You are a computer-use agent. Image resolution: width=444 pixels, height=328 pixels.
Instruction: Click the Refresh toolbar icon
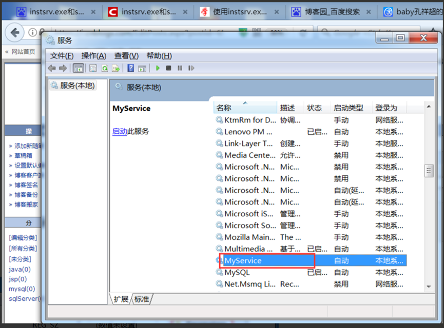pyautogui.click(x=105, y=68)
